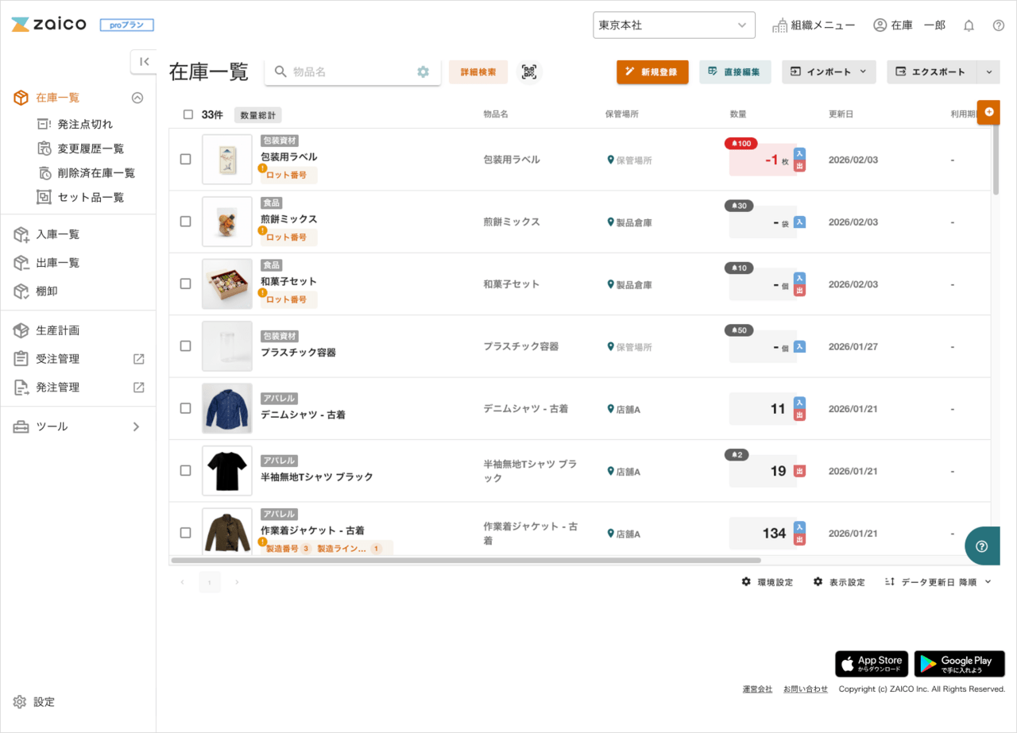Click the notification bell icon

[969, 25]
